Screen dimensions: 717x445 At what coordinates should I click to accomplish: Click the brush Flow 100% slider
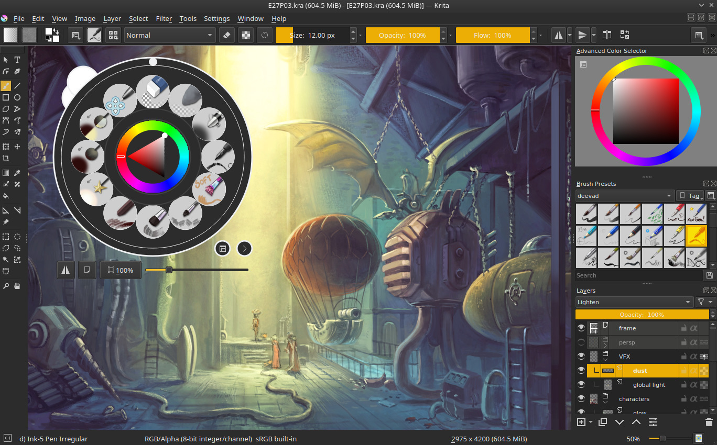(493, 35)
